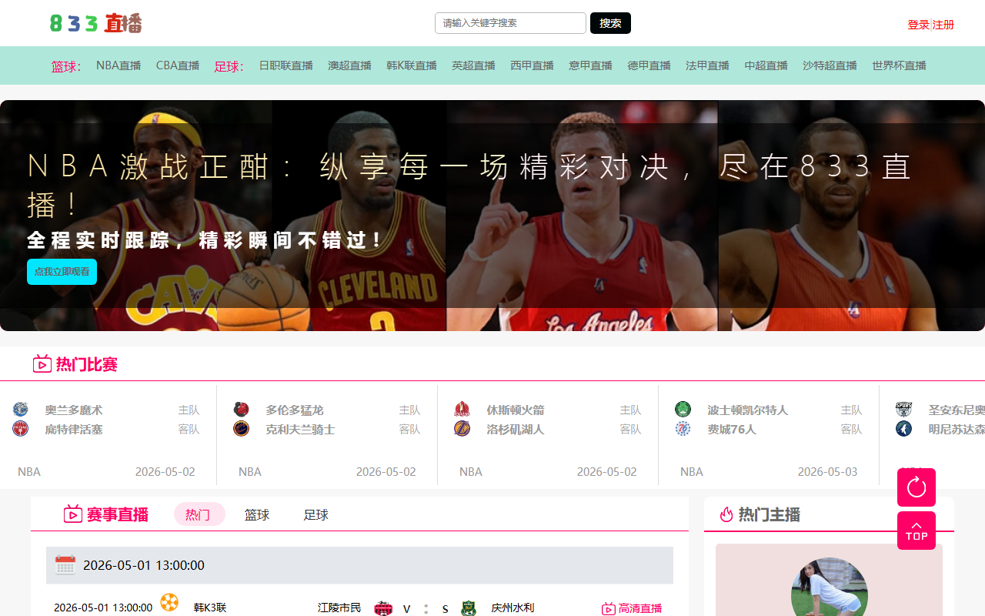The width and height of the screenshot is (985, 616).
Task: Click the 庆州水利 team name
Action: [513, 608]
